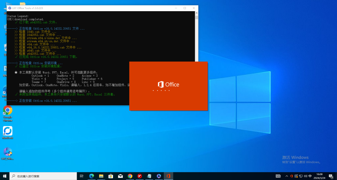This screenshot has width=337, height=180.
Task: Click the console vertical scrollbar thumb
Action: [196, 17]
